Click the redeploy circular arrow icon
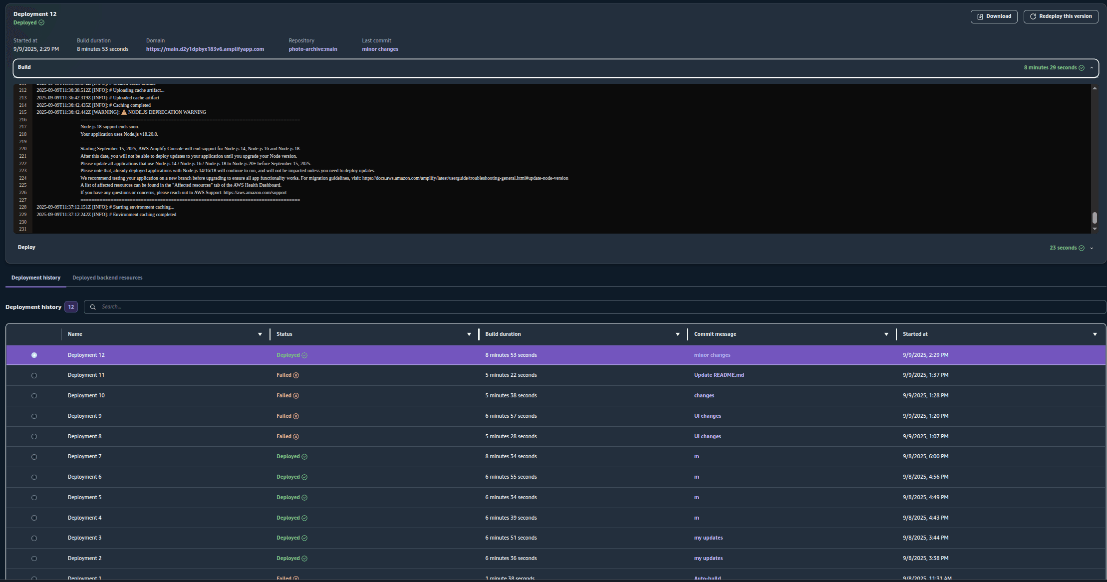The height and width of the screenshot is (582, 1107). click(1033, 16)
